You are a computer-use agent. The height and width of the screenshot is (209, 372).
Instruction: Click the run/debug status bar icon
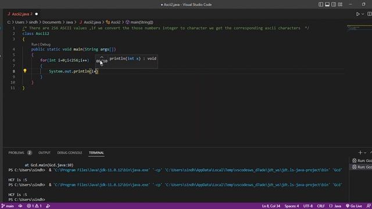point(48,206)
